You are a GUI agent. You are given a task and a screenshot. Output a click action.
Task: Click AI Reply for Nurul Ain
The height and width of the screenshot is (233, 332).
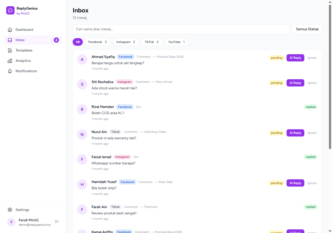click(295, 133)
